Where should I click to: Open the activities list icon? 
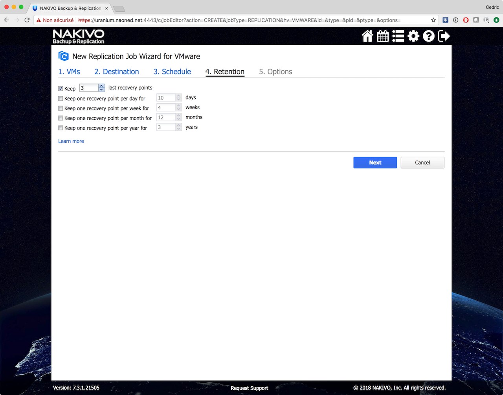point(398,36)
